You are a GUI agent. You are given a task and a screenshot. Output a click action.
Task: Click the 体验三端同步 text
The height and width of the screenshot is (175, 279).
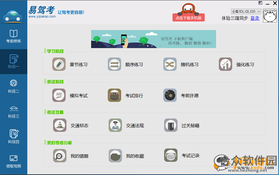235,18
